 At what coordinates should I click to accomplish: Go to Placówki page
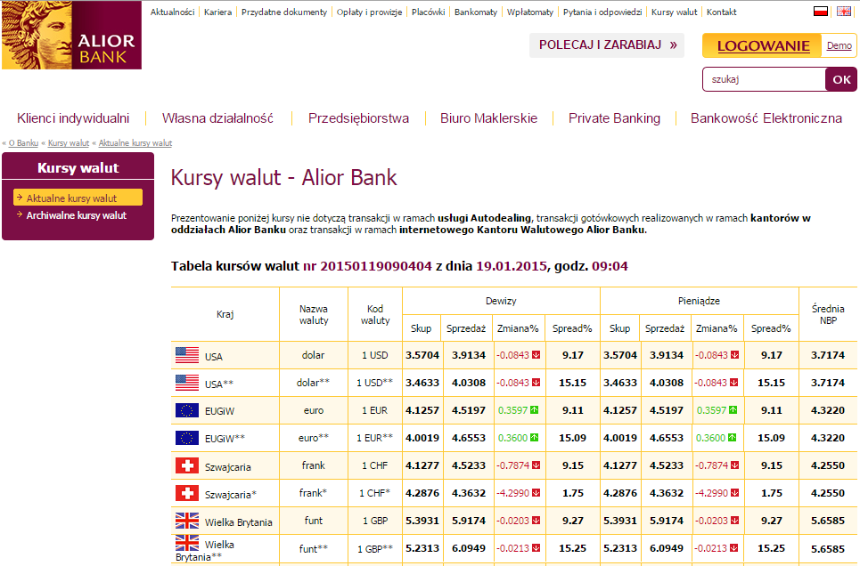(429, 12)
